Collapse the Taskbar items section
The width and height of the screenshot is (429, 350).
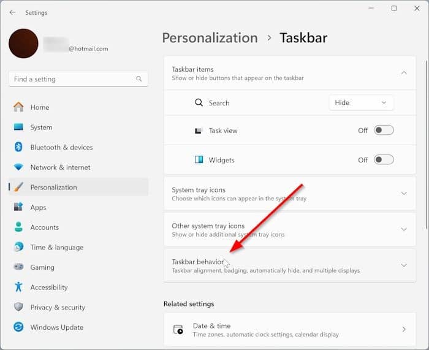[403, 73]
